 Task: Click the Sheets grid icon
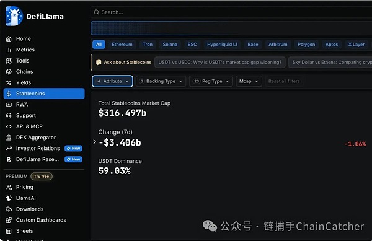click(9, 231)
